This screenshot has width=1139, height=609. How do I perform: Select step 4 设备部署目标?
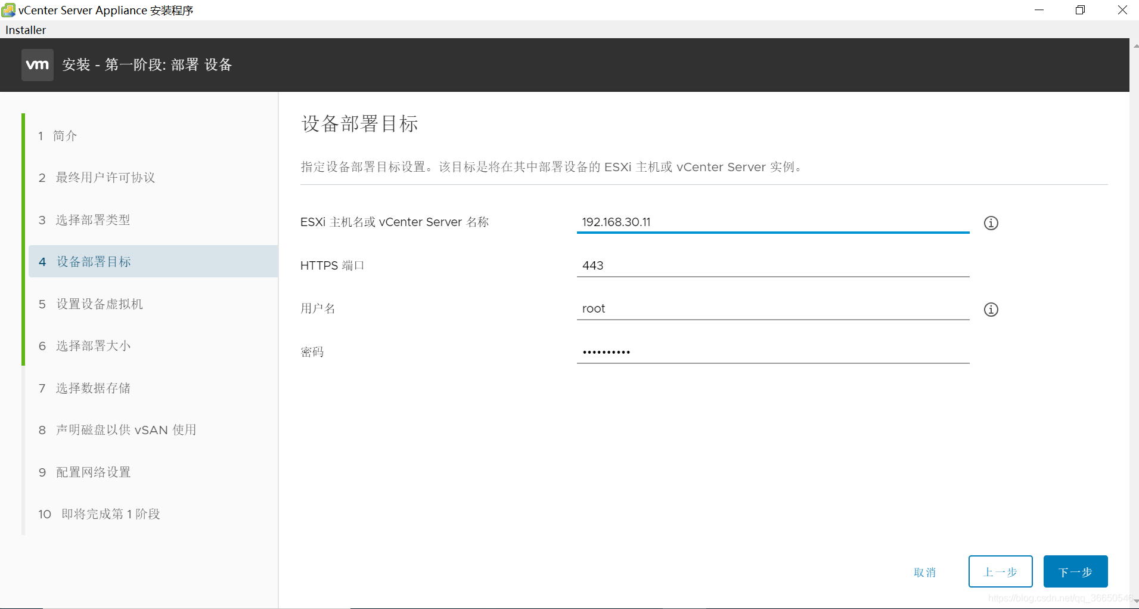point(153,261)
